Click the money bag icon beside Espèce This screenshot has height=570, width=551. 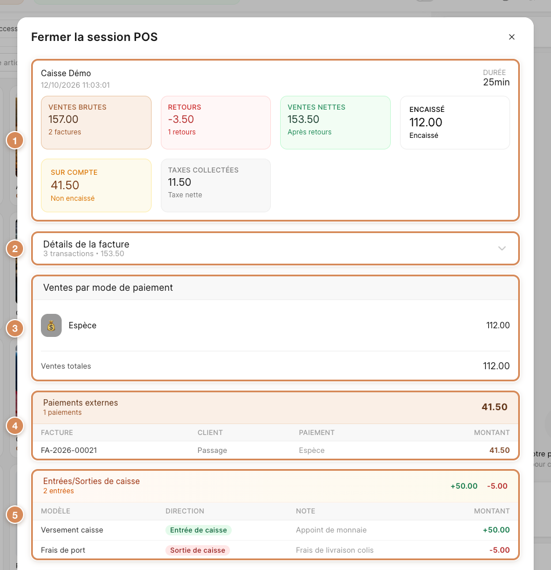[x=51, y=325]
